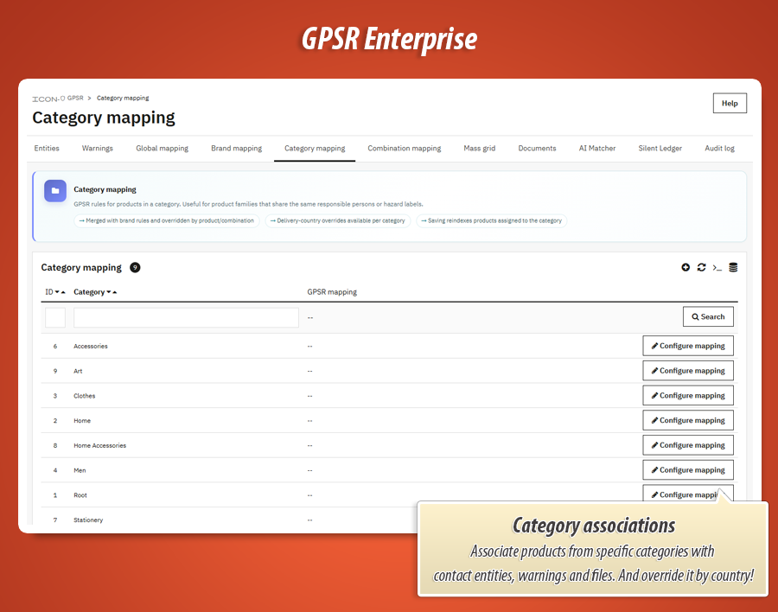Screen dimensions: 778x612
Task: Click the 'Merged with brand rules' pill
Action: pos(167,221)
